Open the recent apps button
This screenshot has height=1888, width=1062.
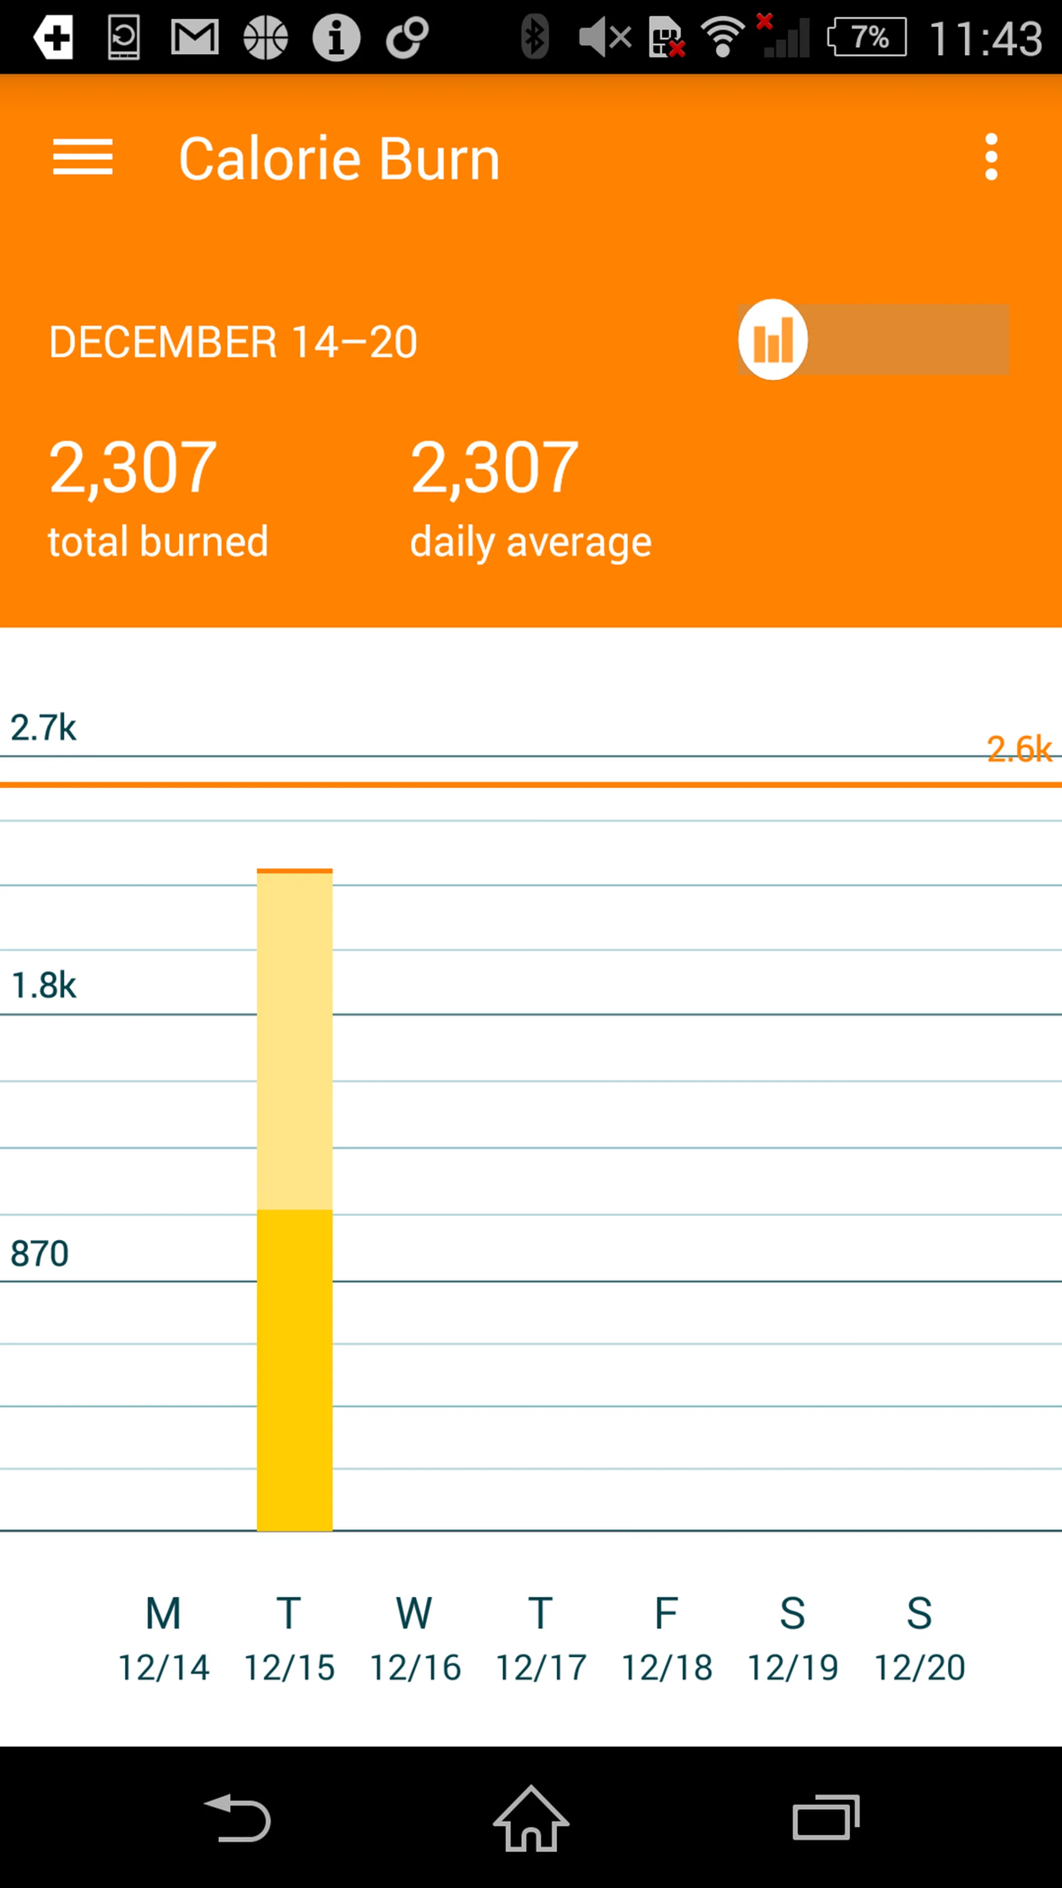tap(825, 1818)
